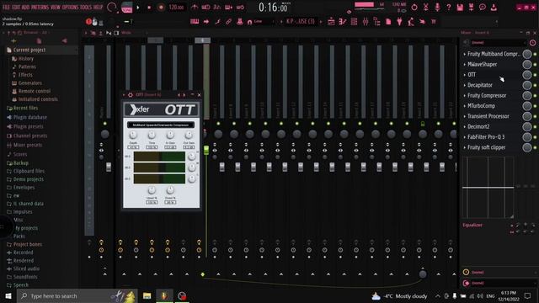Open slot menu arrow beside OTT
The height and width of the screenshot is (303, 539).
point(464,75)
